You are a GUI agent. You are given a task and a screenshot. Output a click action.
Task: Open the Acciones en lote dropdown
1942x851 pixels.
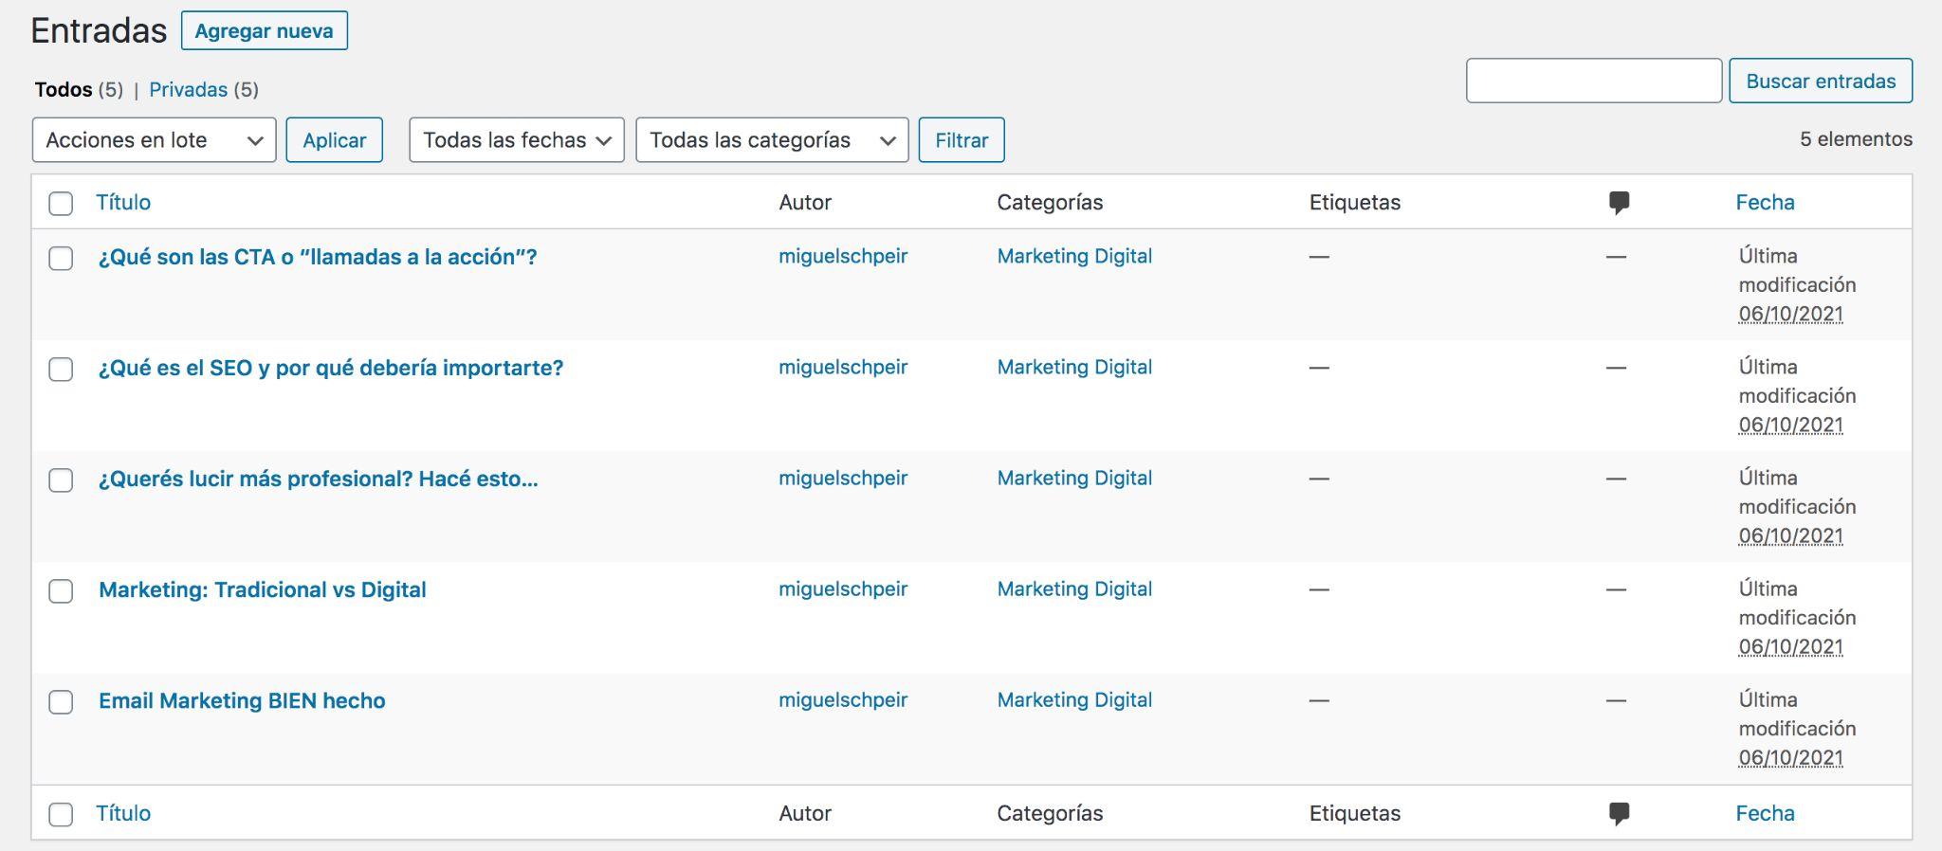pos(154,140)
